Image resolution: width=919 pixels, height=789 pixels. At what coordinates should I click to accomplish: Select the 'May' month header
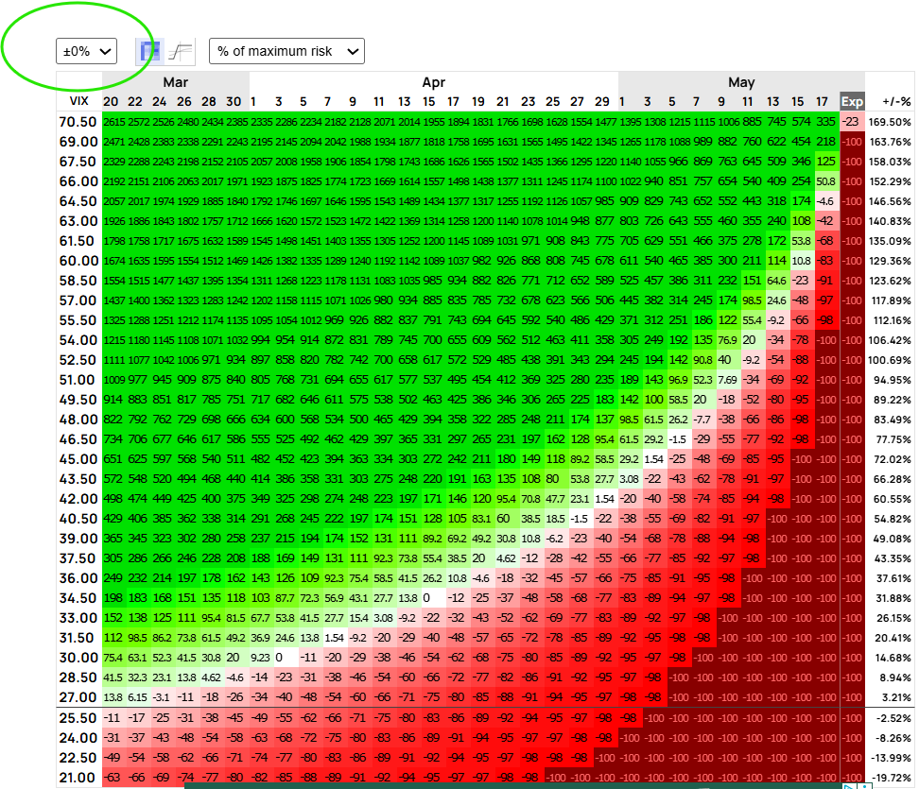click(x=741, y=82)
